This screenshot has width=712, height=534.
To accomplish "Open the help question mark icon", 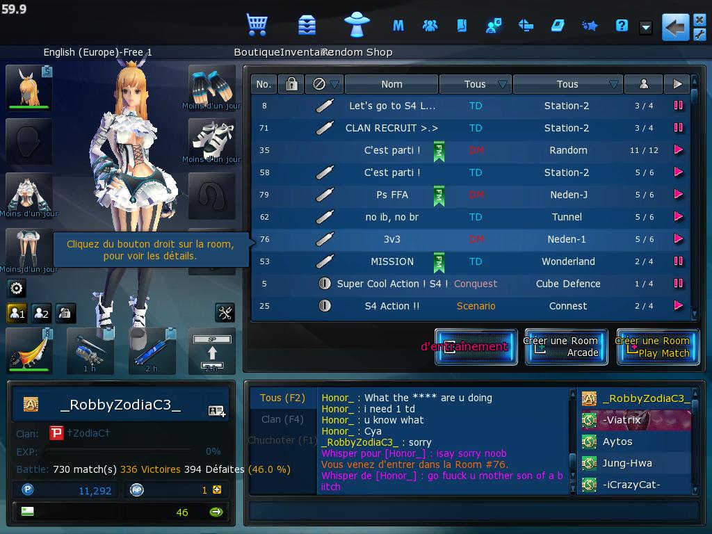I will (x=622, y=26).
